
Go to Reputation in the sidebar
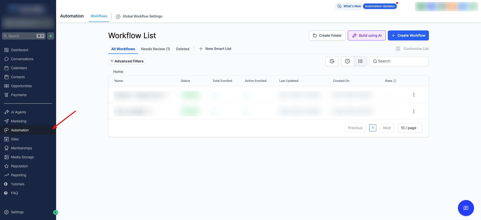pyautogui.click(x=19, y=166)
